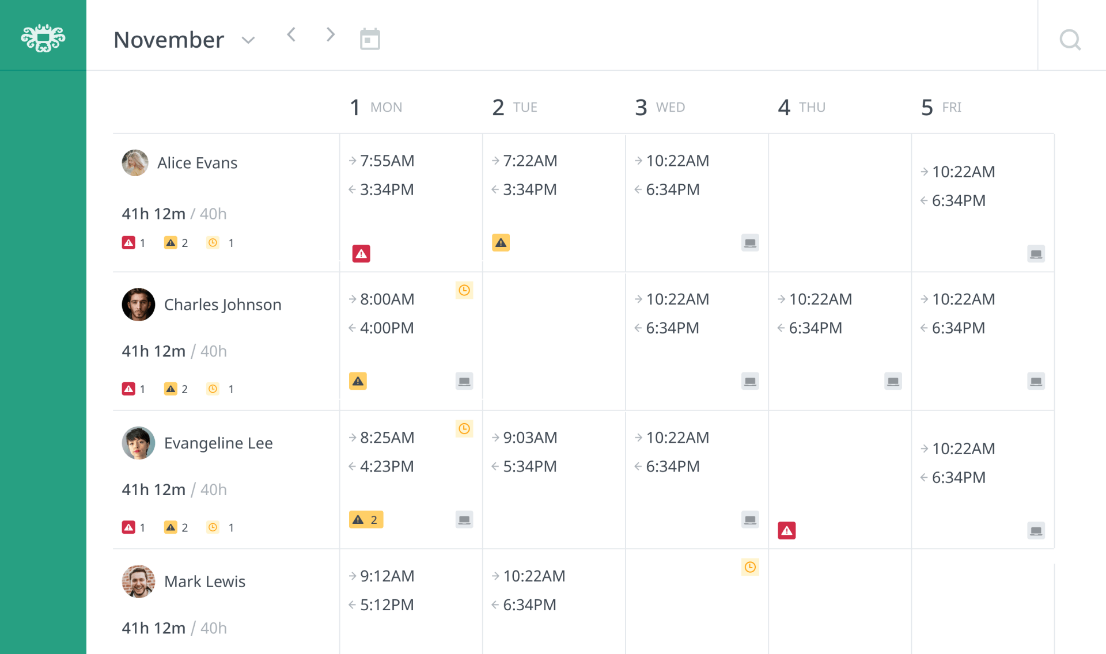Go to previous month with left chevron
The height and width of the screenshot is (654, 1106).
point(291,35)
